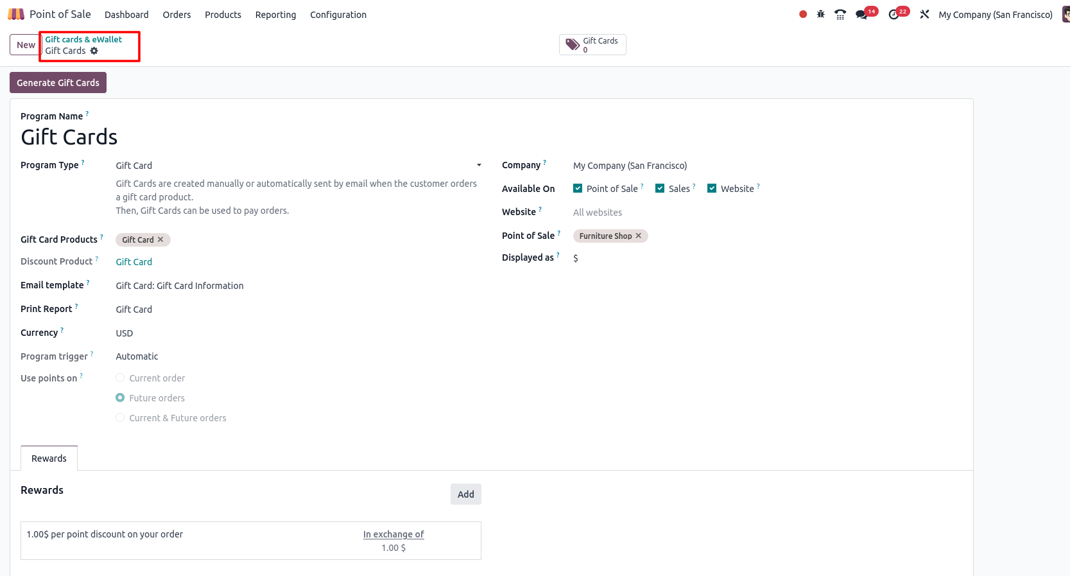The height and width of the screenshot is (576, 1070).
Task: Select the Future orders radio option
Action: (x=120, y=397)
